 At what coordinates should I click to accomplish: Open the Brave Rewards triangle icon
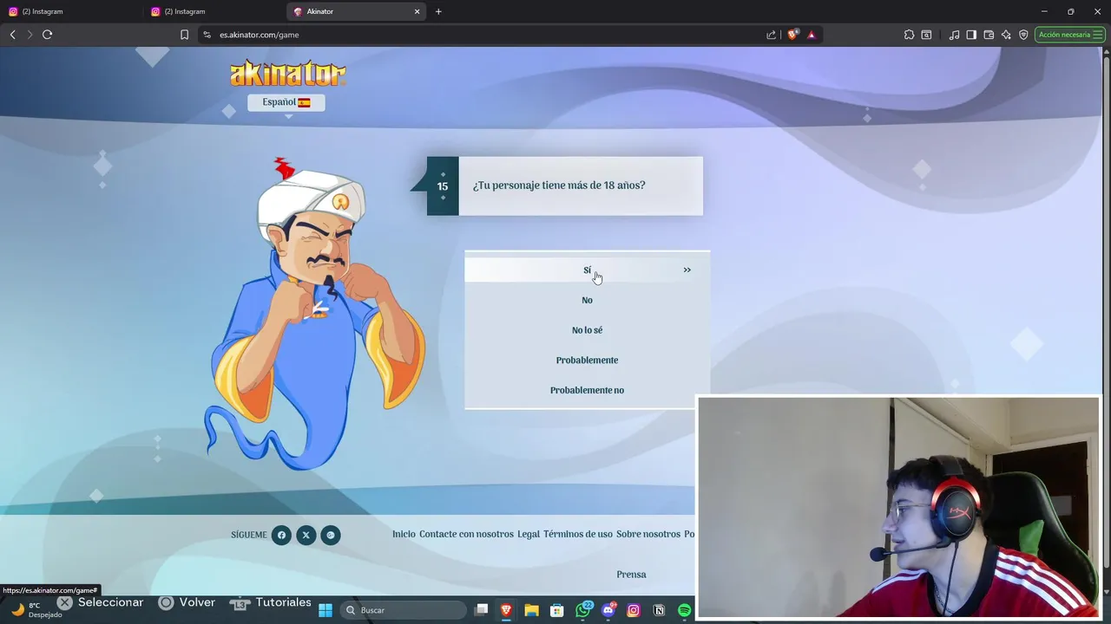812,35
